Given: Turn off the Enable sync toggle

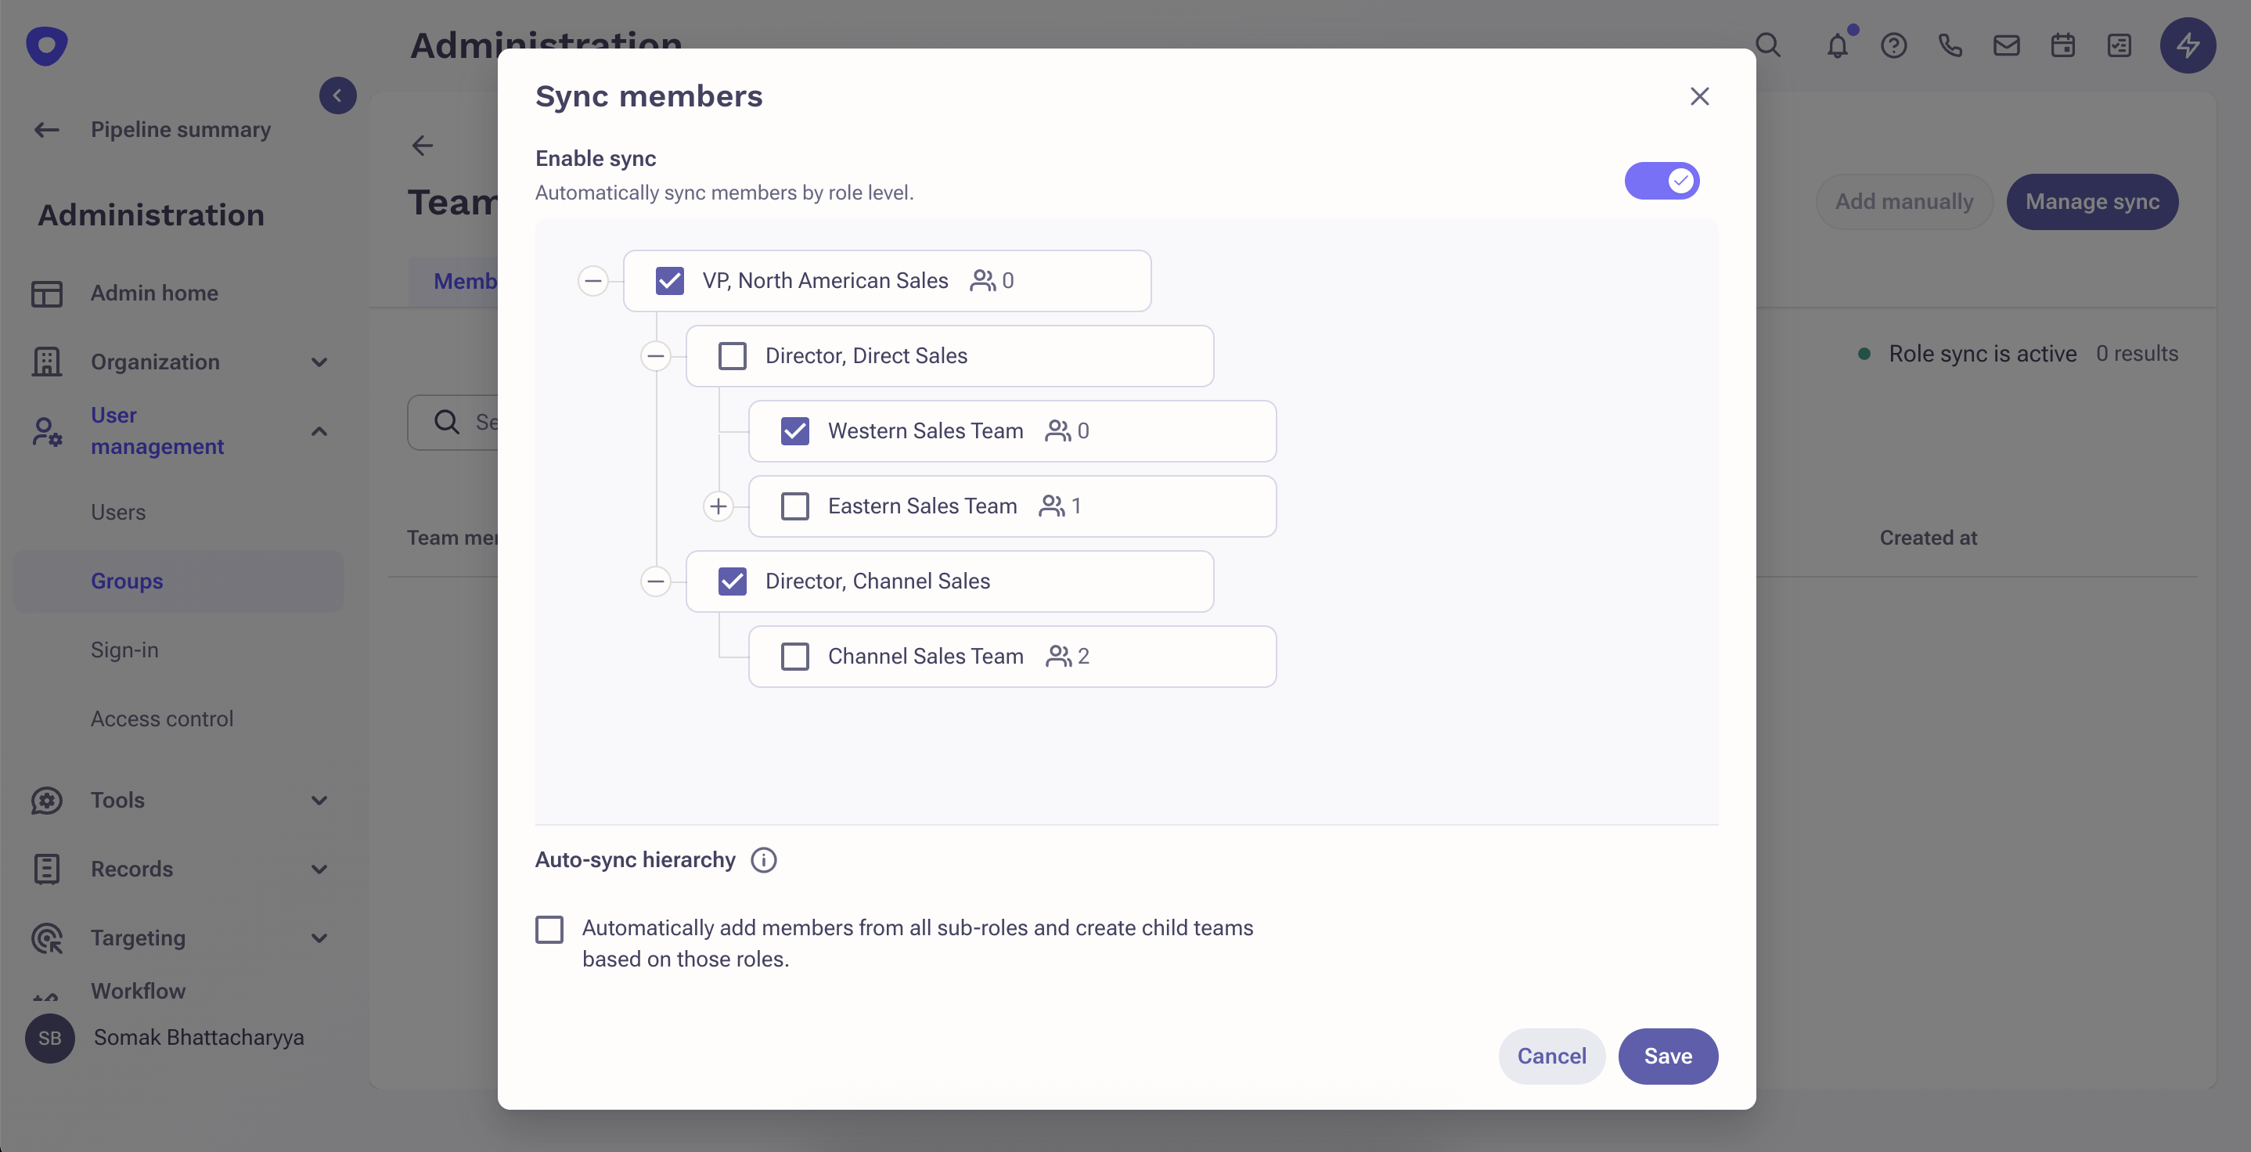Looking at the screenshot, I should tap(1661, 181).
